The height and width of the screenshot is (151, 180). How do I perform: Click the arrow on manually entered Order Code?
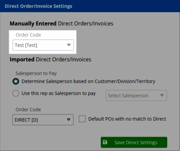[x=69, y=45]
